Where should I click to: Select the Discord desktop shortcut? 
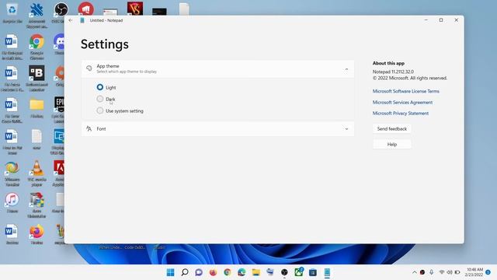tap(59, 44)
